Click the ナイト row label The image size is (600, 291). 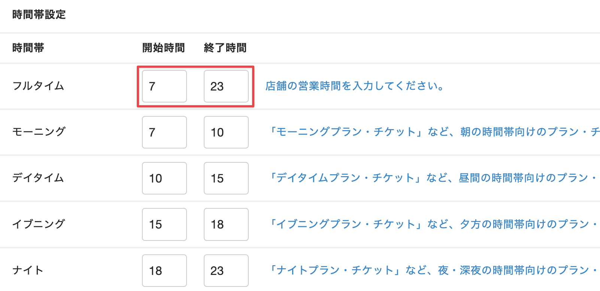pyautogui.click(x=28, y=270)
